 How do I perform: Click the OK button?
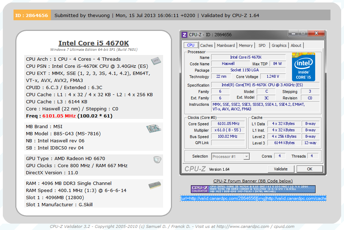click(309, 169)
